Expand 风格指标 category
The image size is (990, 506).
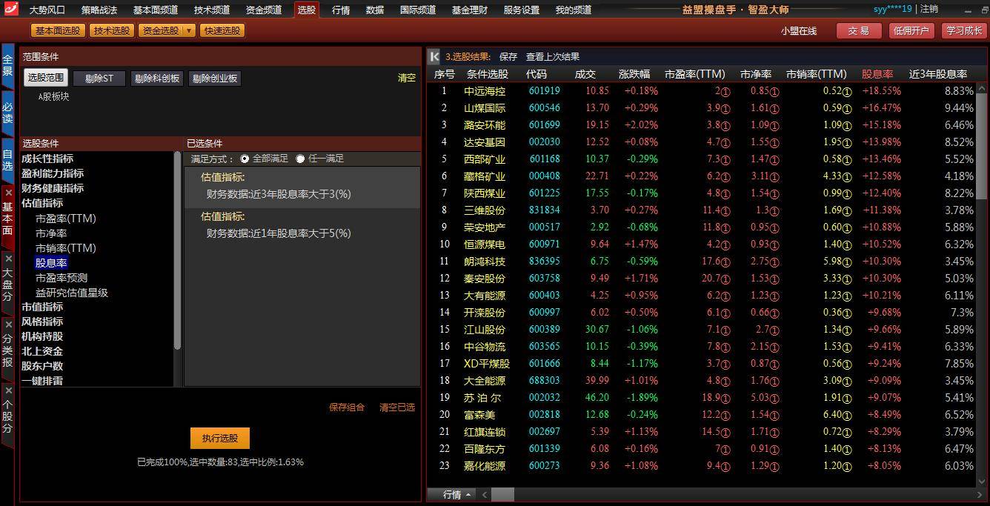[x=42, y=322]
